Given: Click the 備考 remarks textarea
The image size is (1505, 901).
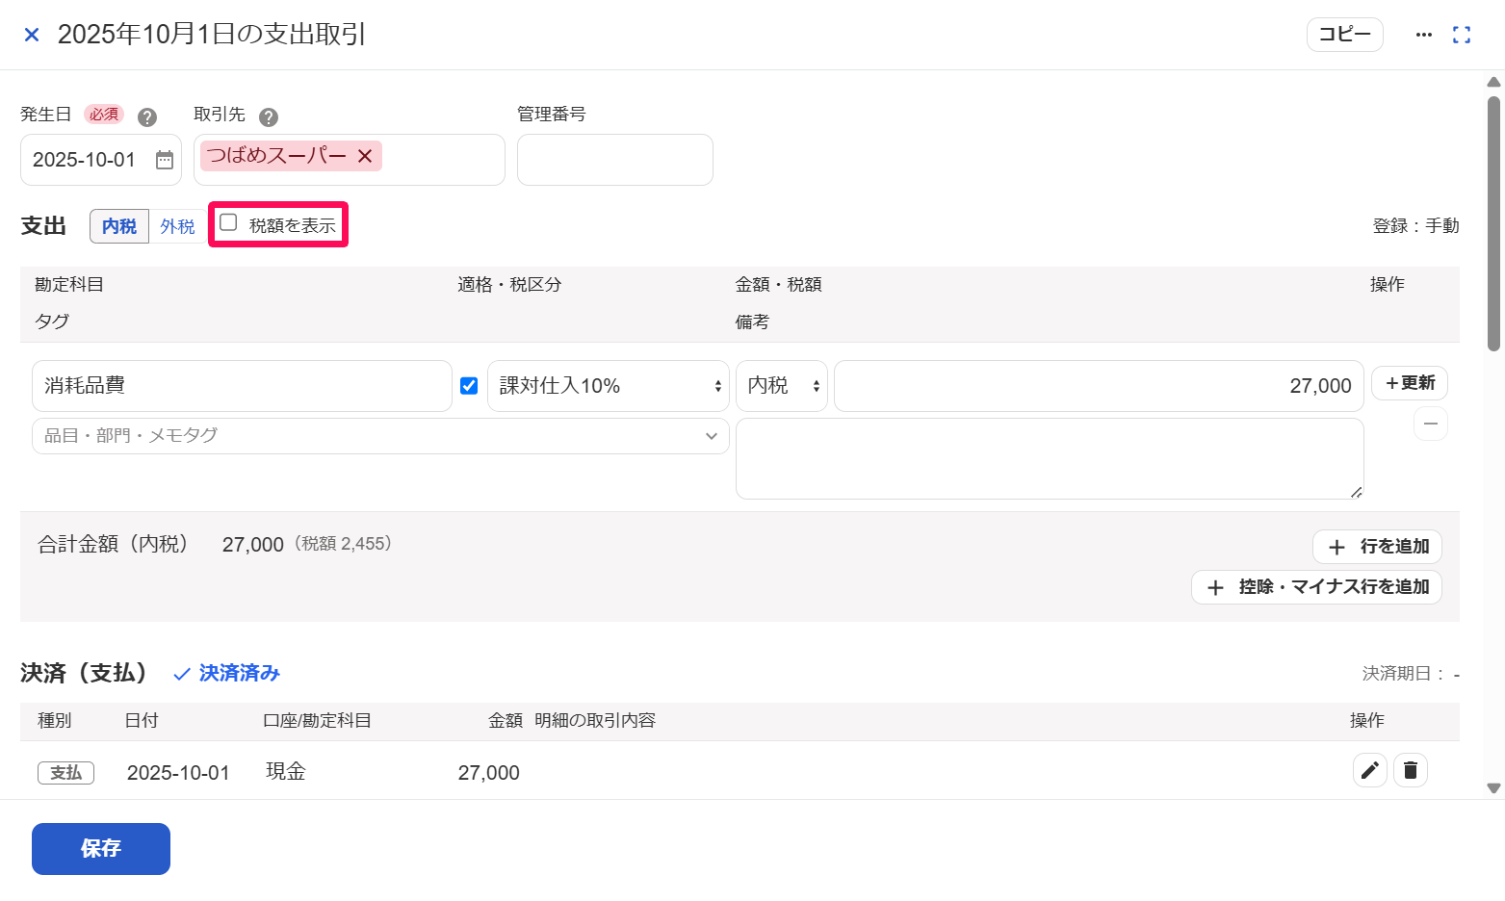Looking at the screenshot, I should [1050, 458].
